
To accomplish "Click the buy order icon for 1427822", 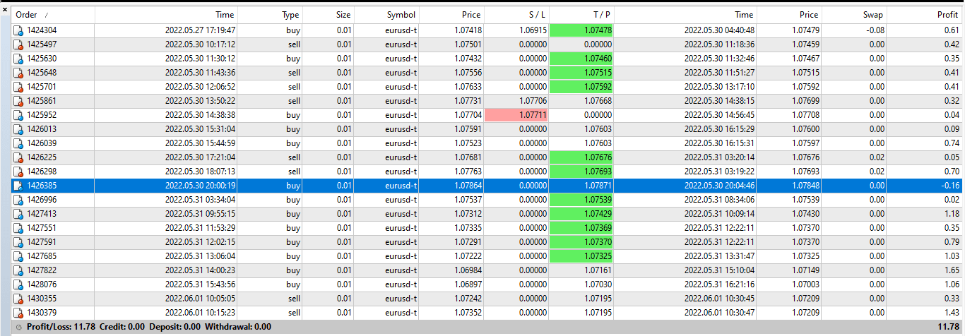I will tap(19, 270).
